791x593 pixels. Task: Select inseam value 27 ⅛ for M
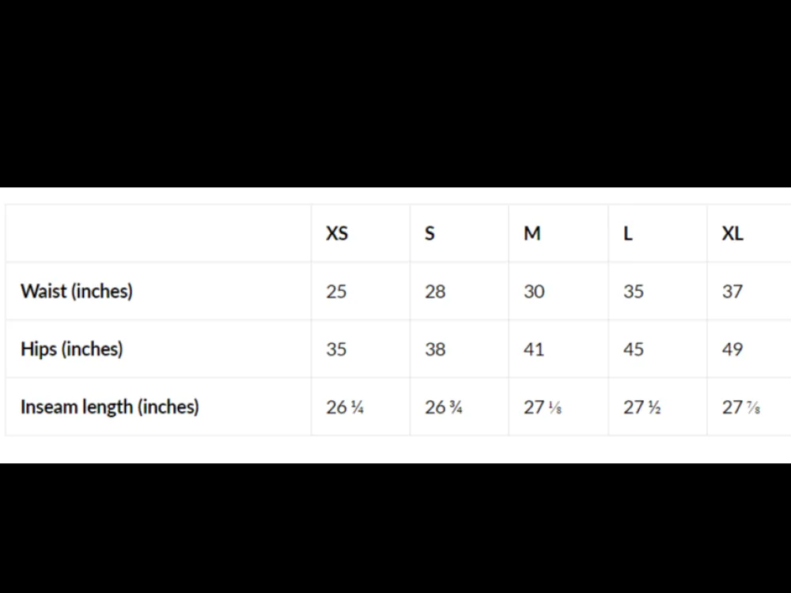[x=543, y=407]
